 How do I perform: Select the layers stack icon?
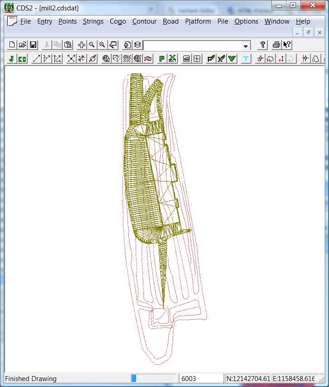tap(137, 45)
